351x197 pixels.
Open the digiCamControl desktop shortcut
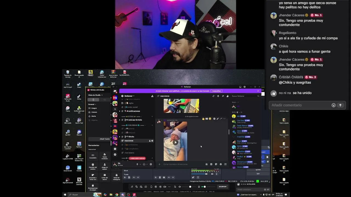pos(68,180)
